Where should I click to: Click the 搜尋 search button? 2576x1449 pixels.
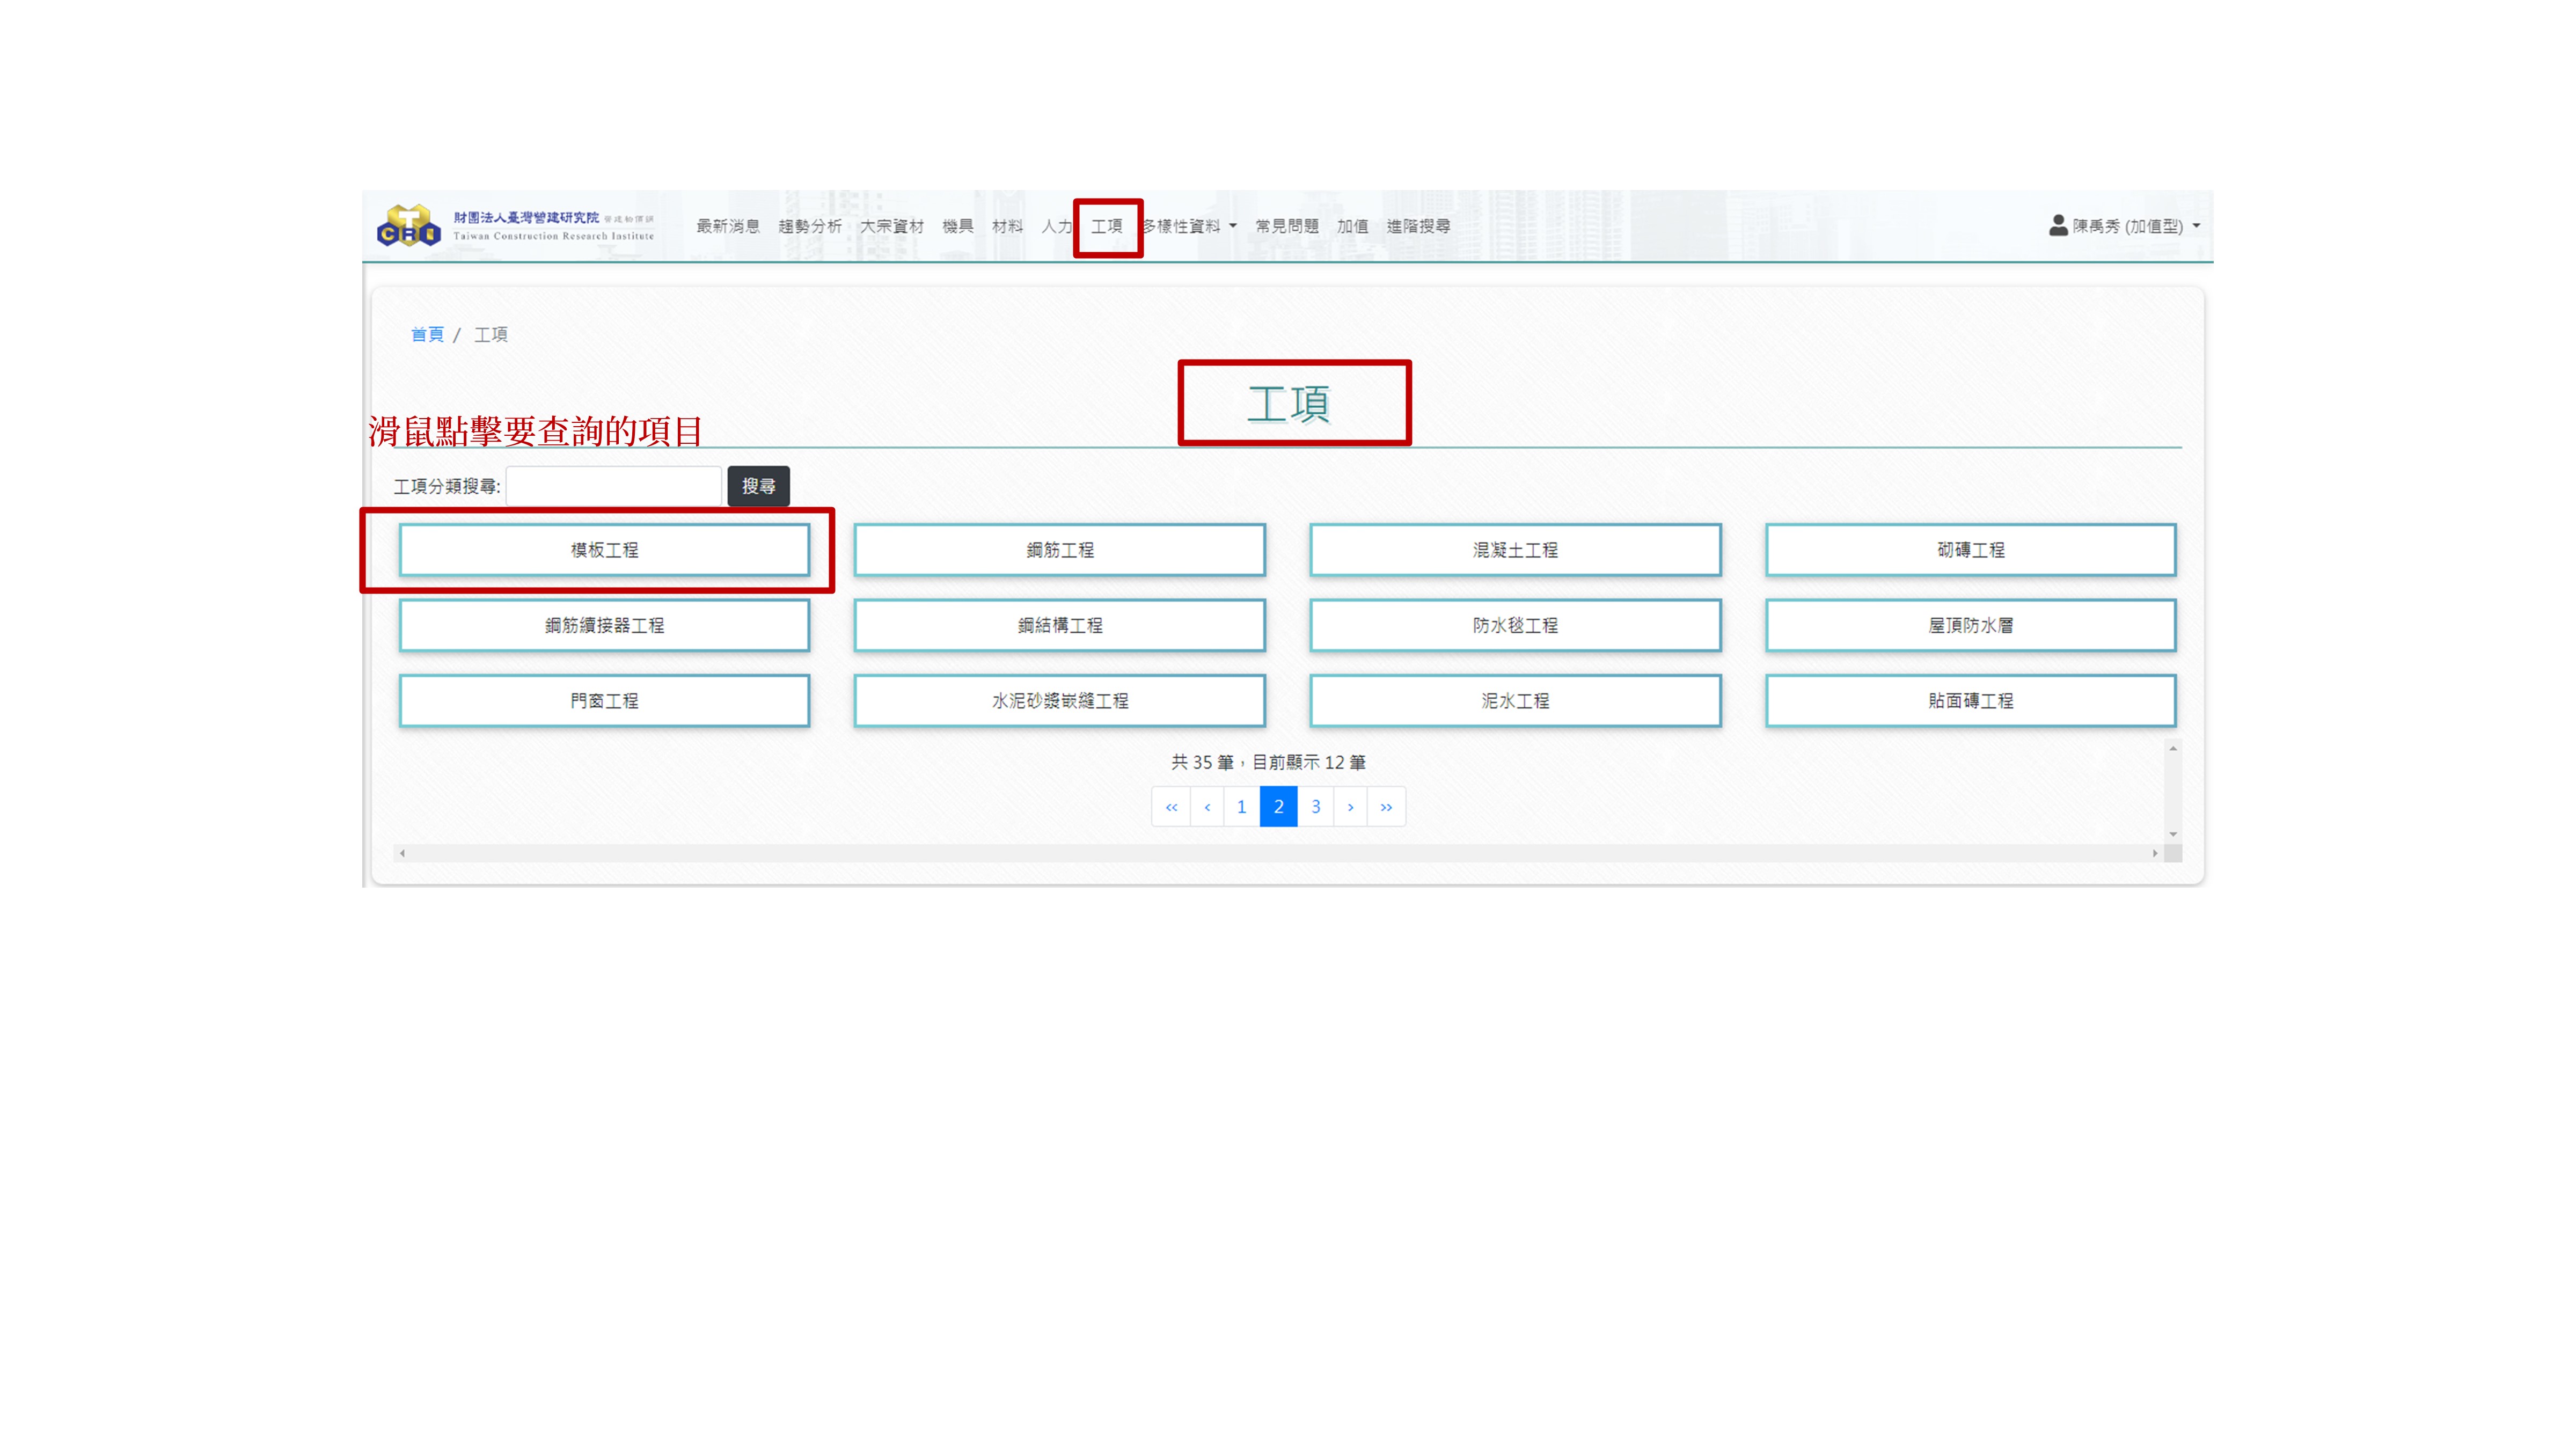(x=758, y=486)
